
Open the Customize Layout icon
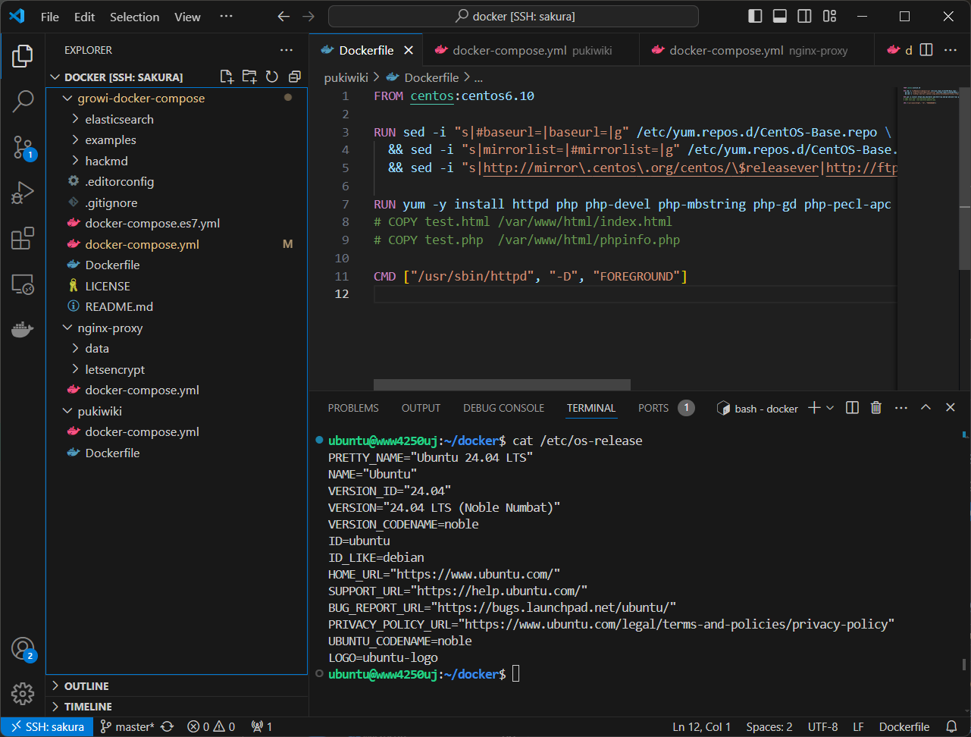coord(830,16)
